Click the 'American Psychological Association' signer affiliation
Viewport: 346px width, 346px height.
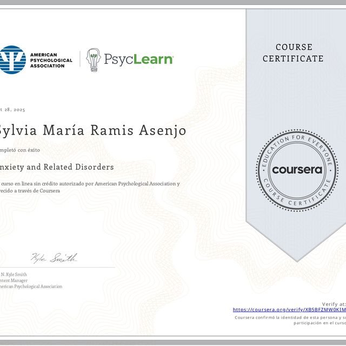point(31,287)
